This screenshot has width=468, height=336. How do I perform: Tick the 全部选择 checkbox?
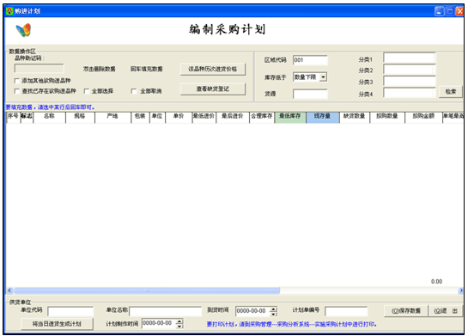[87, 91]
